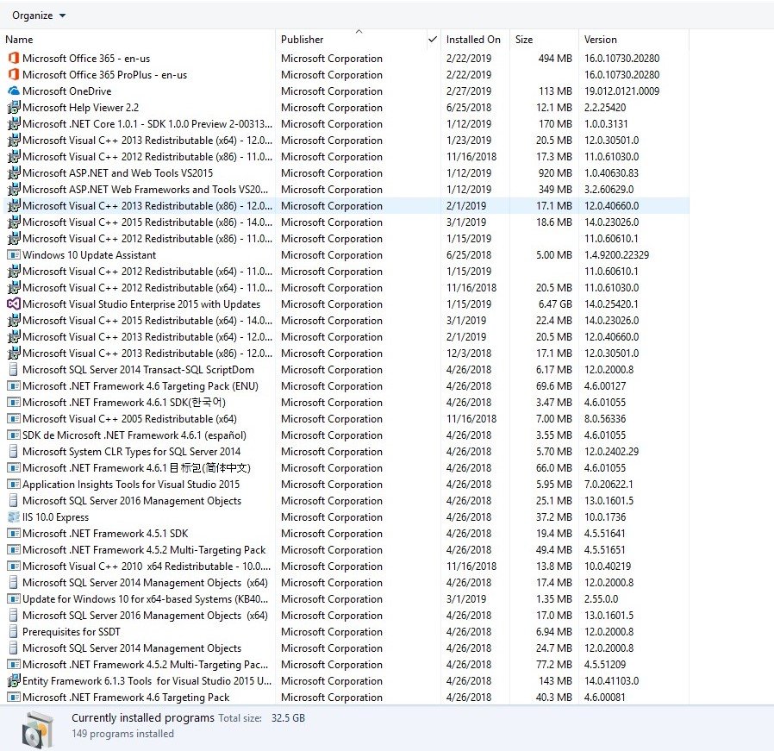
Task: Click the 920 MB size cell
Action: coord(556,172)
